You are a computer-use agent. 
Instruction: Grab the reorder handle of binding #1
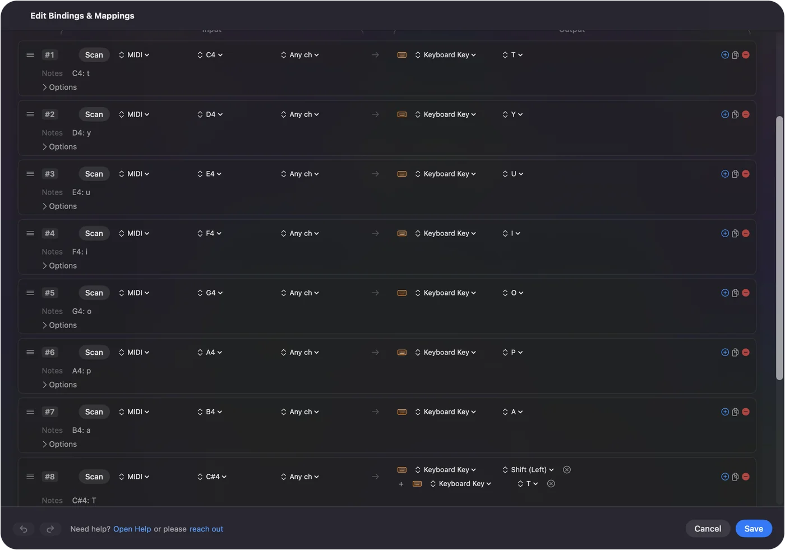click(x=30, y=55)
